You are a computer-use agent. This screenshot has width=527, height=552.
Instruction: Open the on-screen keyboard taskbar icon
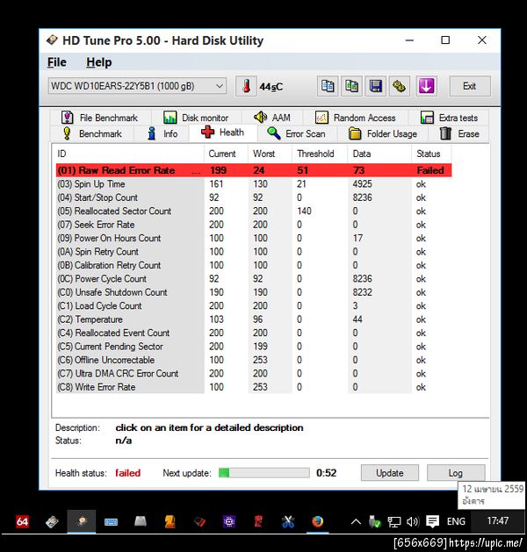click(111, 522)
